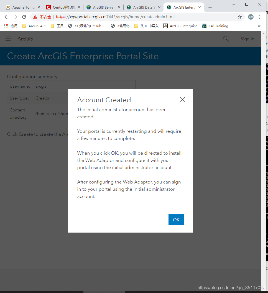
Task: Close the ArcGIS Server tab
Action: click(x=119, y=7)
